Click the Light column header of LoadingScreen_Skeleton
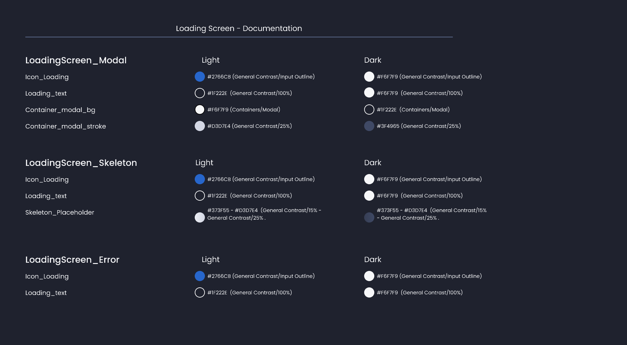The width and height of the screenshot is (627, 345). point(204,163)
